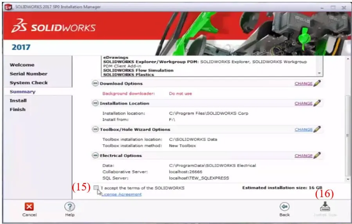Click the Cancel button label
This screenshot has width=352, height=224.
pyautogui.click(x=29, y=215)
